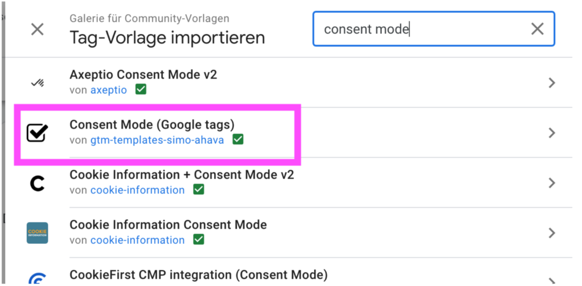Expand the Cookie Information Consent Mode arrow

[551, 233]
